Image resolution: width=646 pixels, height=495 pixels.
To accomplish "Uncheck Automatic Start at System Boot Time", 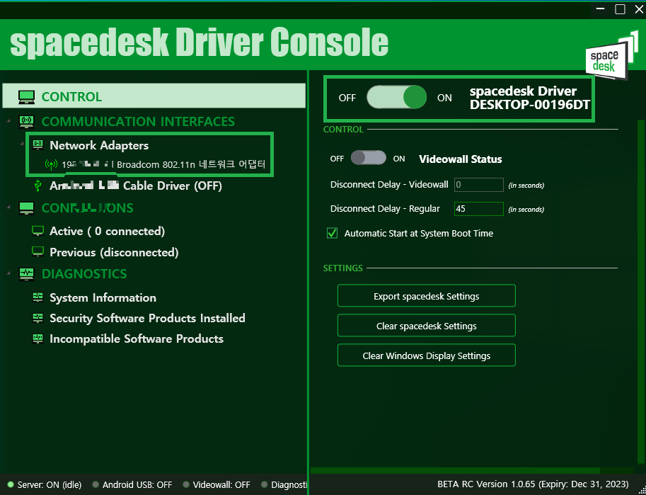I will [332, 234].
